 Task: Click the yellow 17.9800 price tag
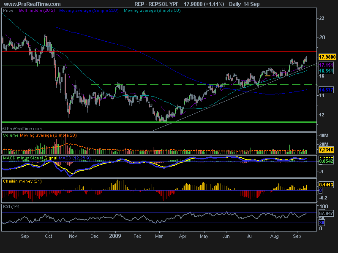[327, 57]
